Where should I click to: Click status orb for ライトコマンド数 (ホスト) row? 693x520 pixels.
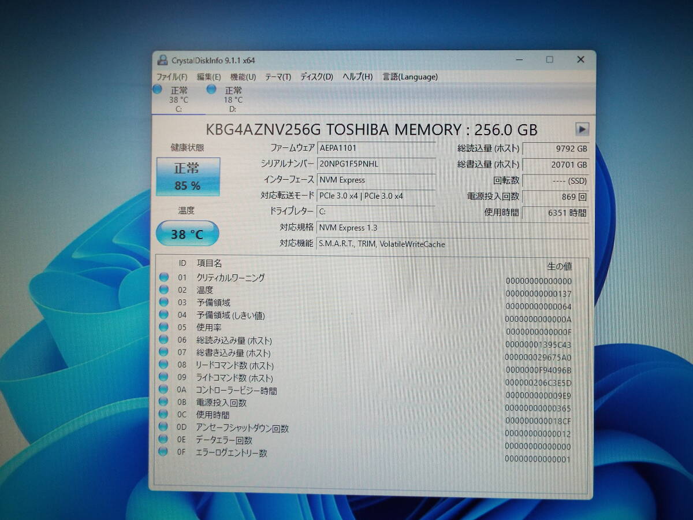pyautogui.click(x=163, y=378)
